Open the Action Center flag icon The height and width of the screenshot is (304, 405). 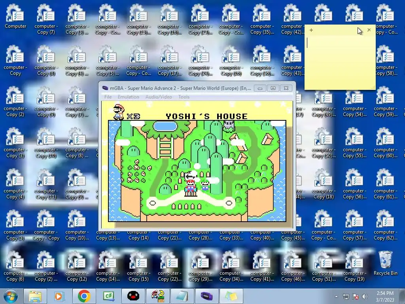356,296
